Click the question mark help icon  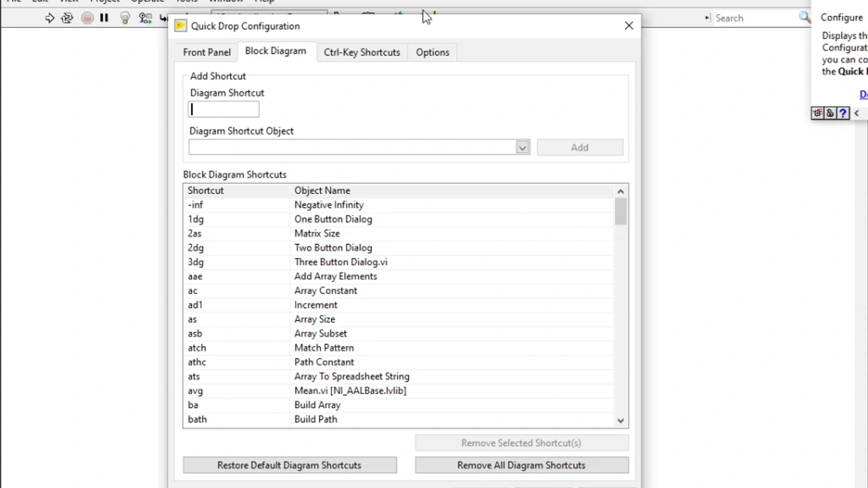click(x=843, y=113)
